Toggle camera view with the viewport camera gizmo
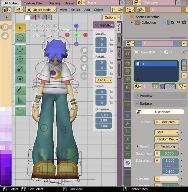The image size is (188, 192). pos(84,67)
